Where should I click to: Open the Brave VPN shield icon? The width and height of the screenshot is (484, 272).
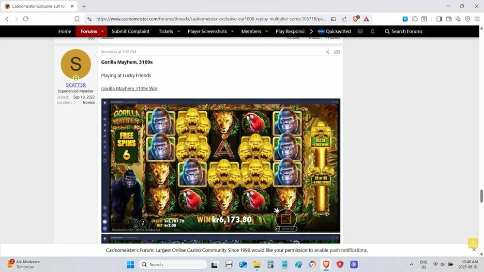click(468, 19)
